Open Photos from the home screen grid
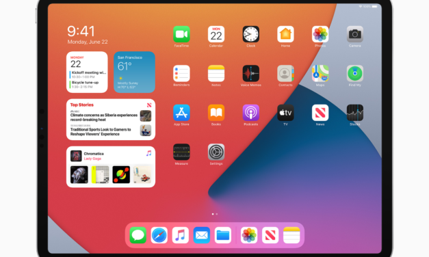This screenshot has width=429, height=257. [x=320, y=34]
